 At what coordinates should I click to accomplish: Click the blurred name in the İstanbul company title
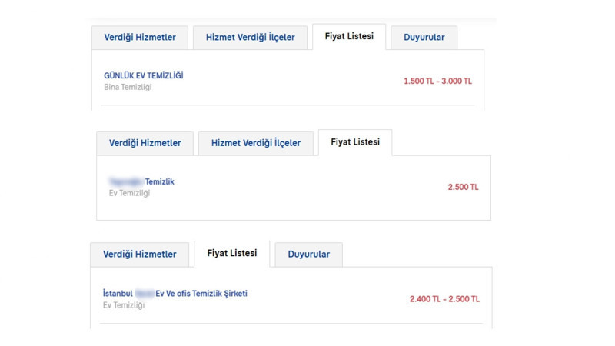[x=145, y=294]
